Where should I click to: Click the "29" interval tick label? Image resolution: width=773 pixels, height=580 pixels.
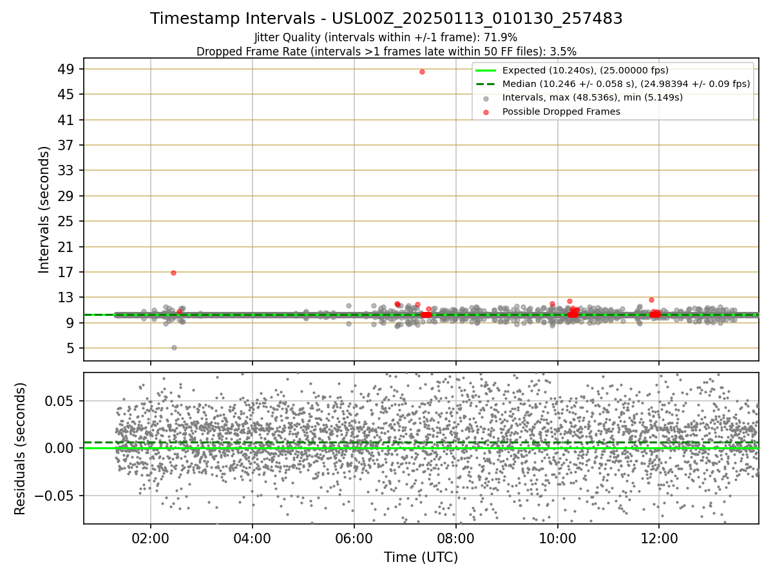point(67,196)
